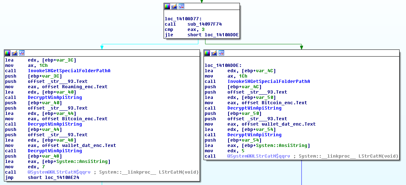Screen dimensions: 406x185
Task: Select the call sub_14097F74 instruction
Action: (193, 24)
